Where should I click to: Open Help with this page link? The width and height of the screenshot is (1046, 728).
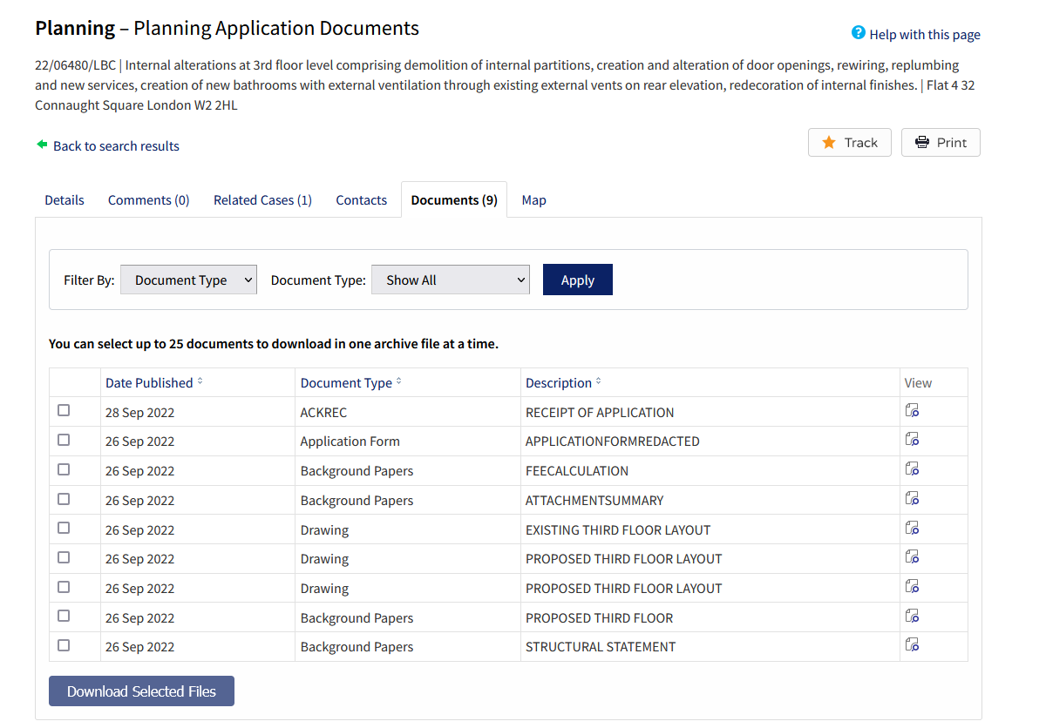(x=925, y=35)
